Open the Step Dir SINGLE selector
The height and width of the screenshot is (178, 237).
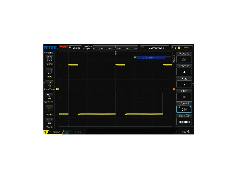click(184, 122)
